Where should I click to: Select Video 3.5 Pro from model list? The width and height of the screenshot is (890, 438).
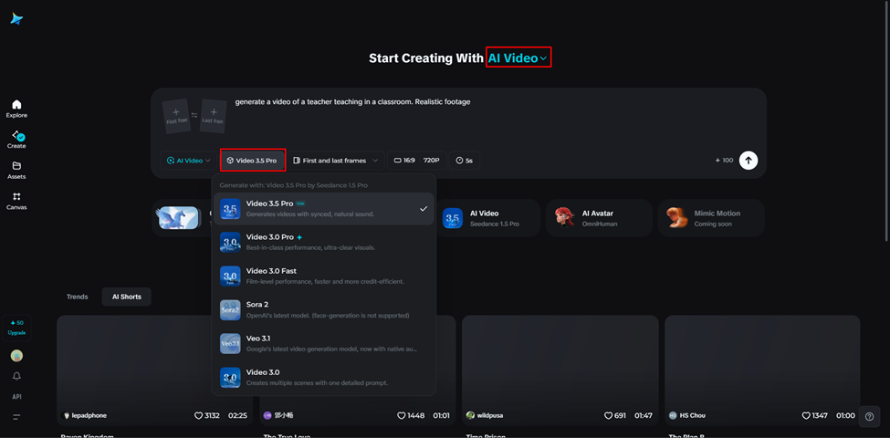pyautogui.click(x=323, y=209)
